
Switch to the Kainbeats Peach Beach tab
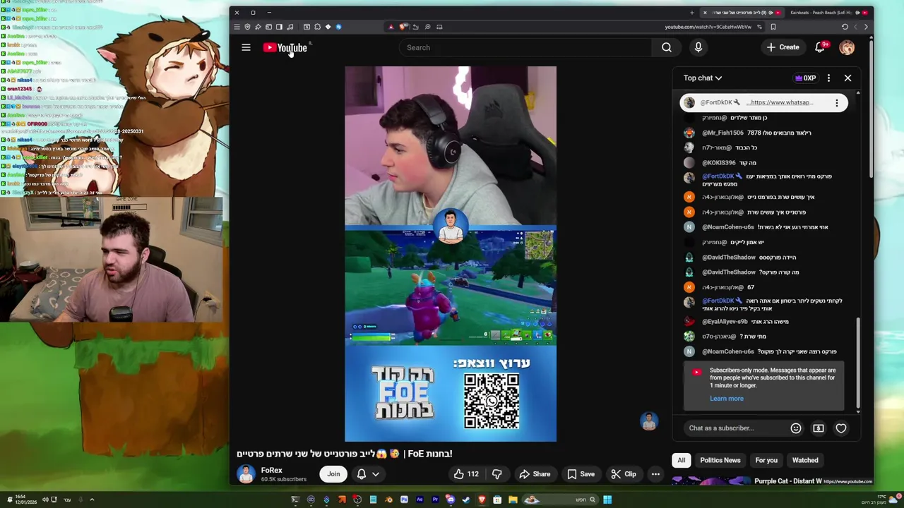pyautogui.click(x=830, y=13)
